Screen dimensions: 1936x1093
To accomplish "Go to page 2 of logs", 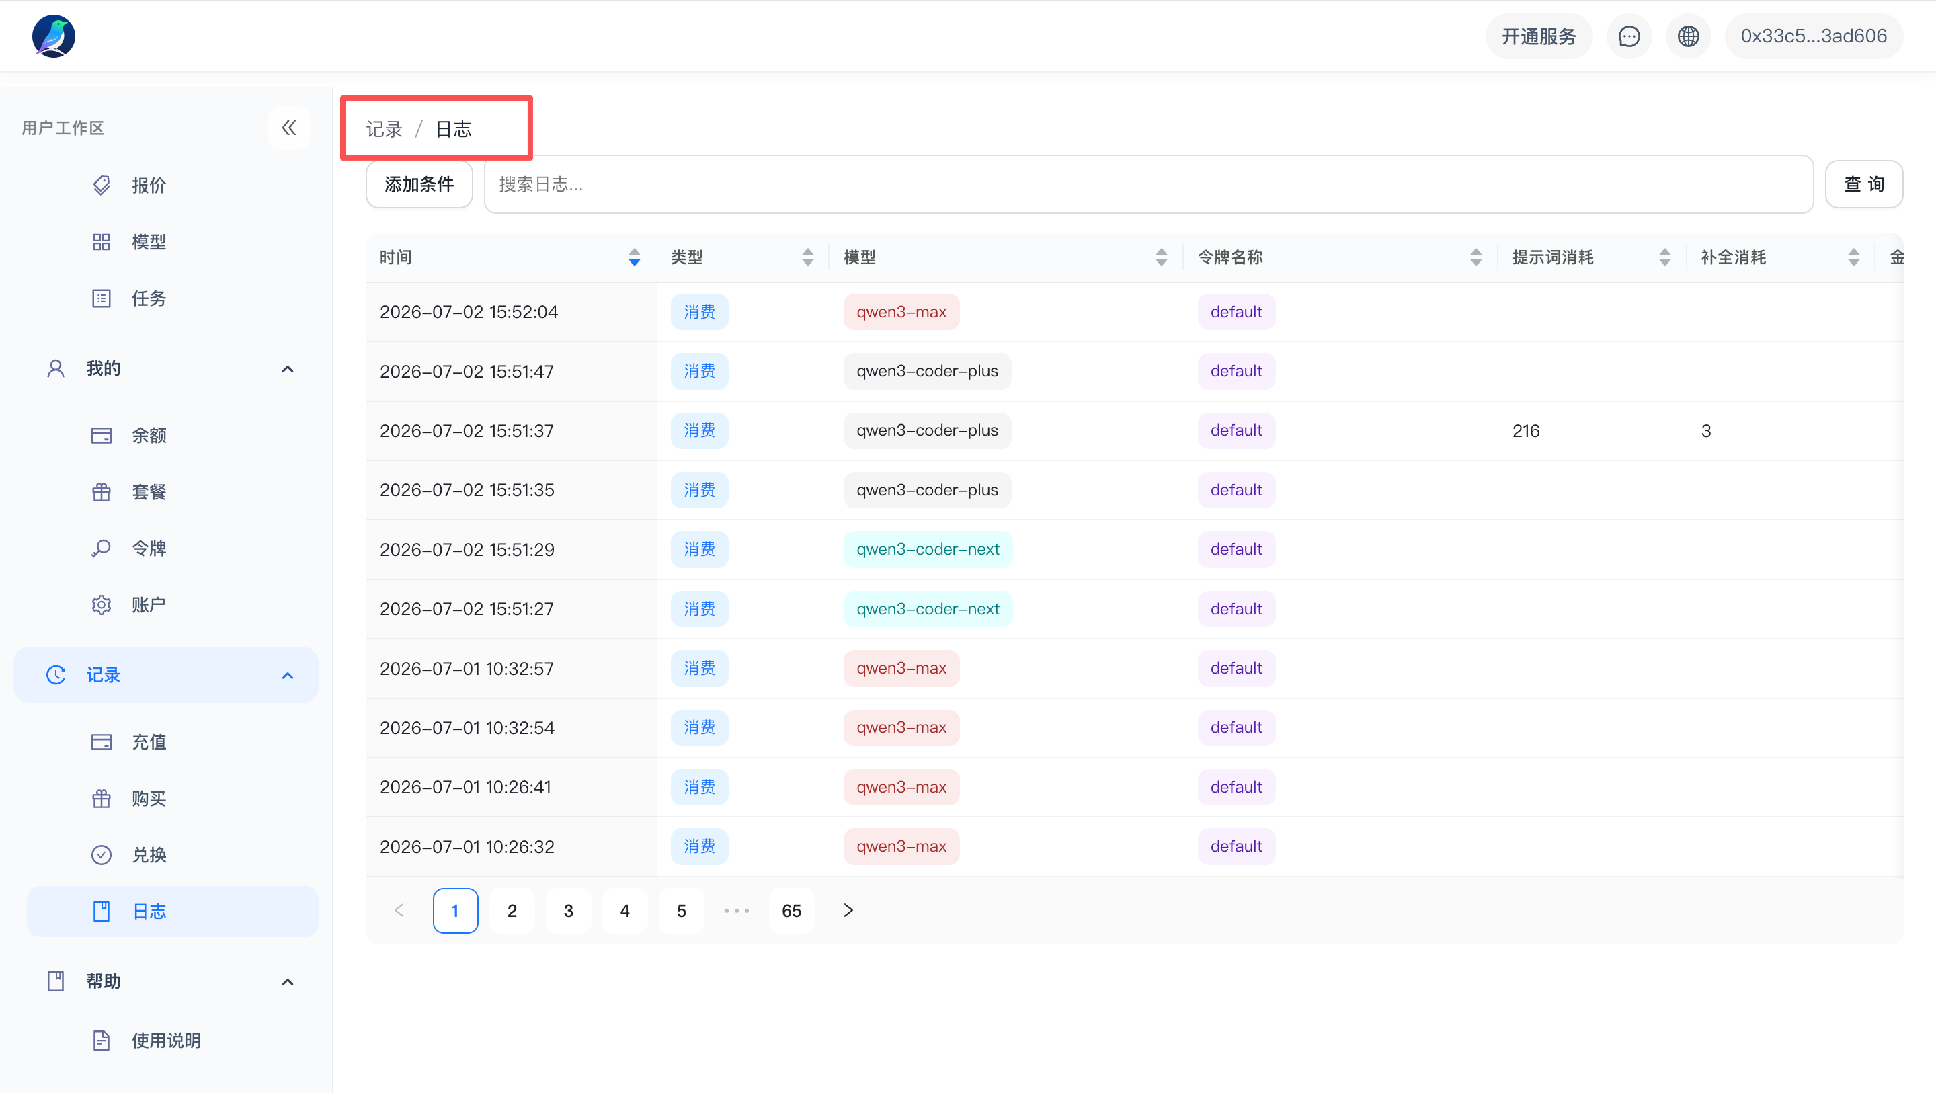I will tap(512, 910).
